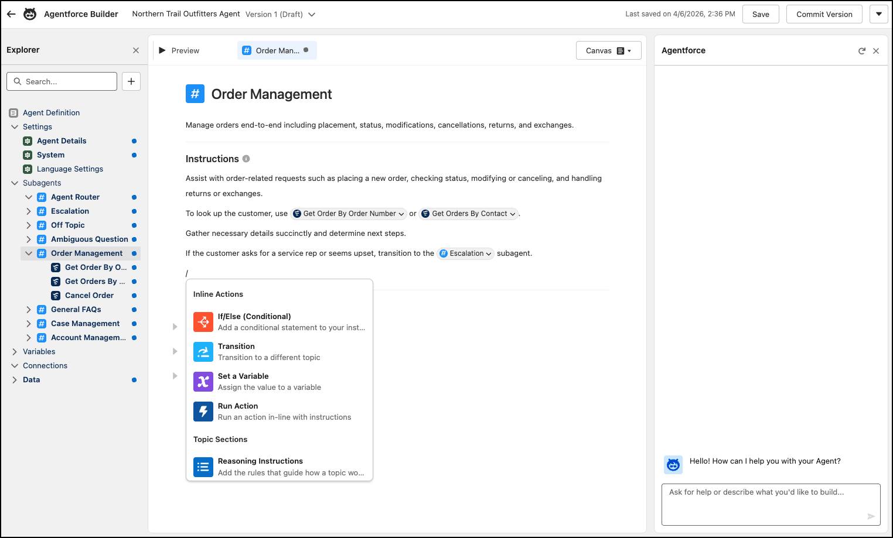This screenshot has height=538, width=893.
Task: Choose Set a Variable option
Action: click(280, 382)
